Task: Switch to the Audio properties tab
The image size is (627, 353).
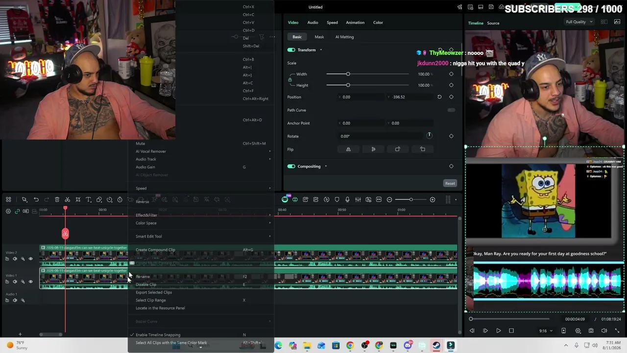Action: pyautogui.click(x=313, y=23)
